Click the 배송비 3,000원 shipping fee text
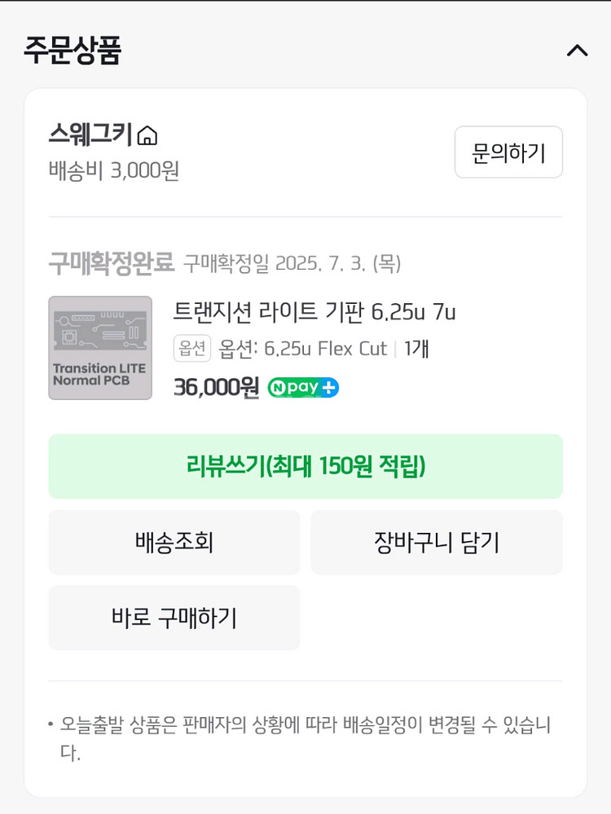This screenshot has width=611, height=814. coord(114,170)
